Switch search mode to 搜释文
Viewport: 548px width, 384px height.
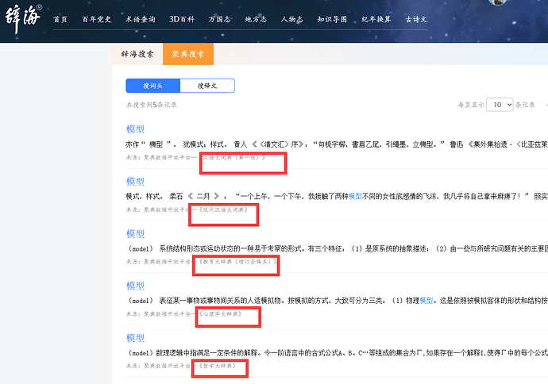207,86
